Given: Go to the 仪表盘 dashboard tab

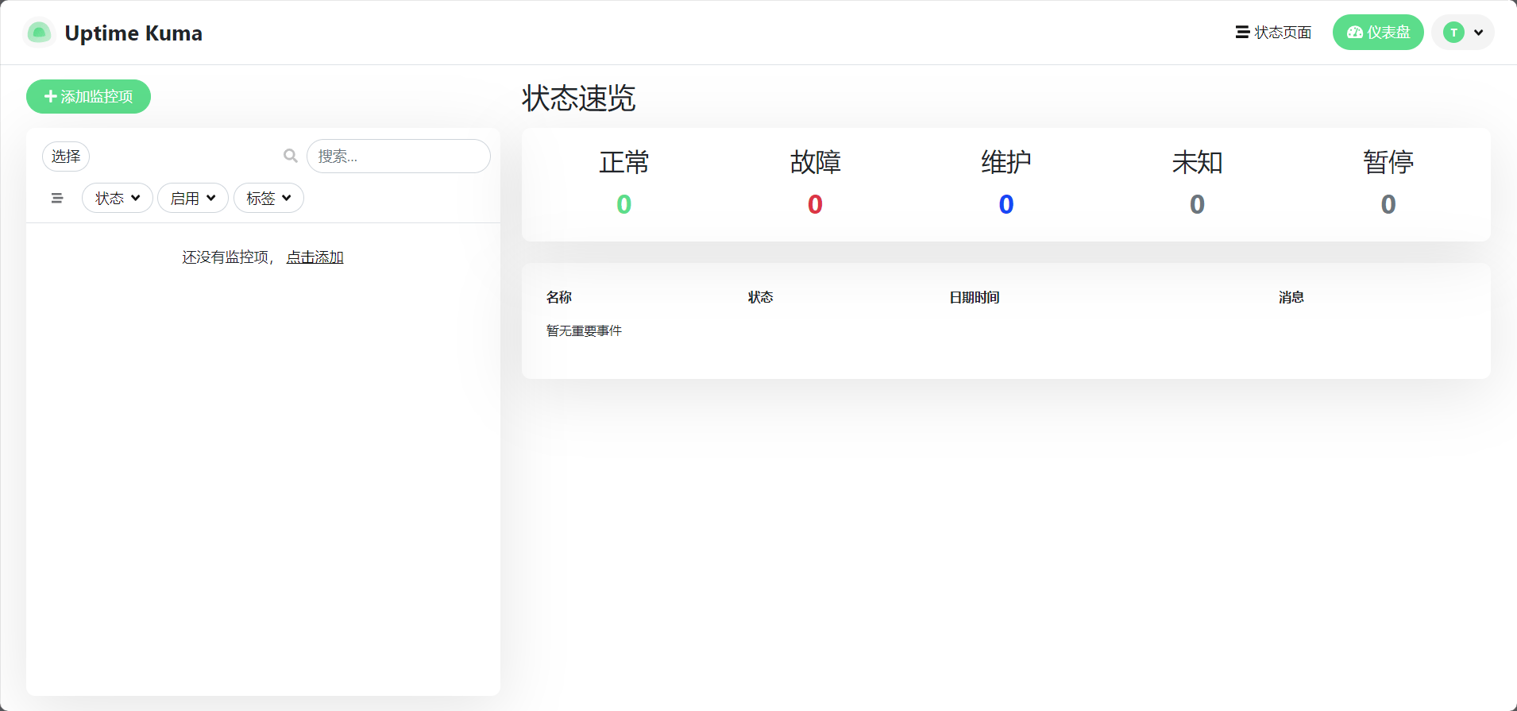Looking at the screenshot, I should pyautogui.click(x=1377, y=33).
